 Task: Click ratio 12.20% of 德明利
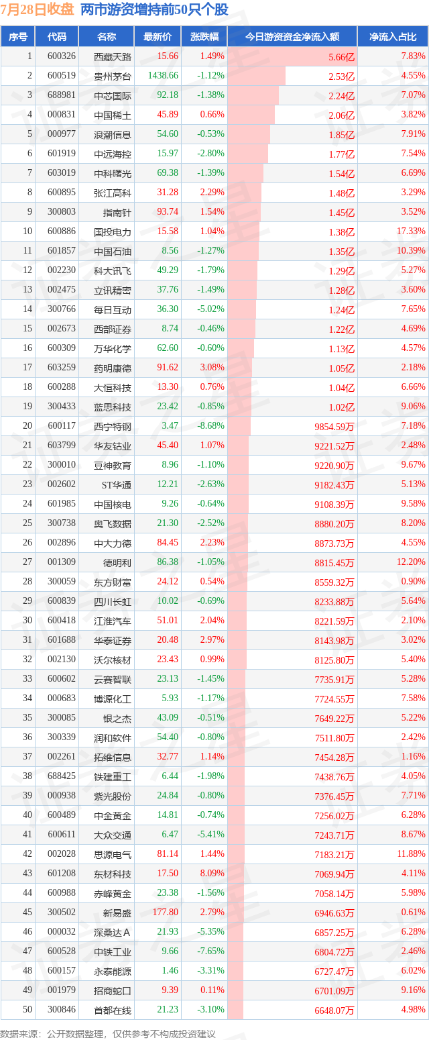tap(410, 562)
